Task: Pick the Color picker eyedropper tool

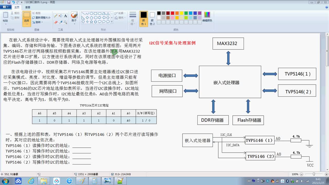Action: click(61, 22)
